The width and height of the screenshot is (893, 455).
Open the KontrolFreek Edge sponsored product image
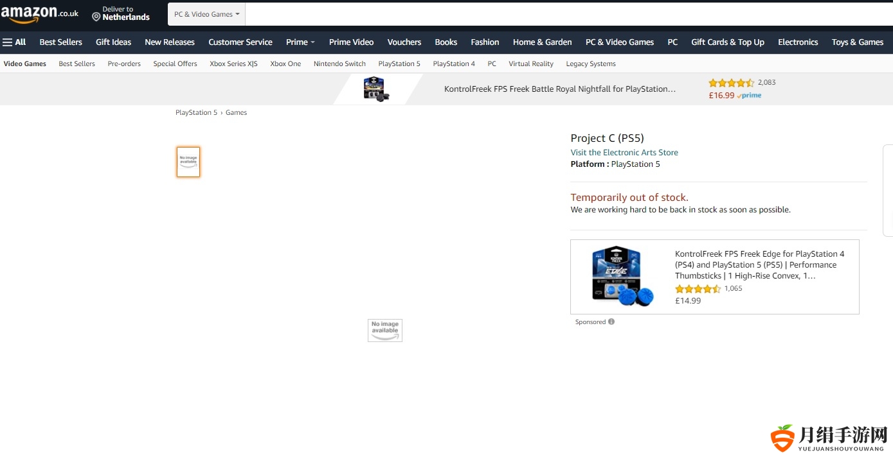click(622, 277)
